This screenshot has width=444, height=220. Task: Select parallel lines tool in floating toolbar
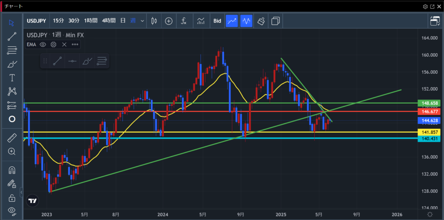coord(101,61)
